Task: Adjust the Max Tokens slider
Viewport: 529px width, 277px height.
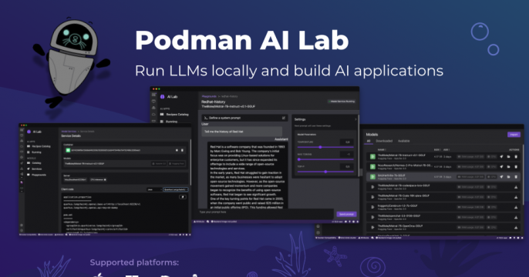Action: [325, 159]
